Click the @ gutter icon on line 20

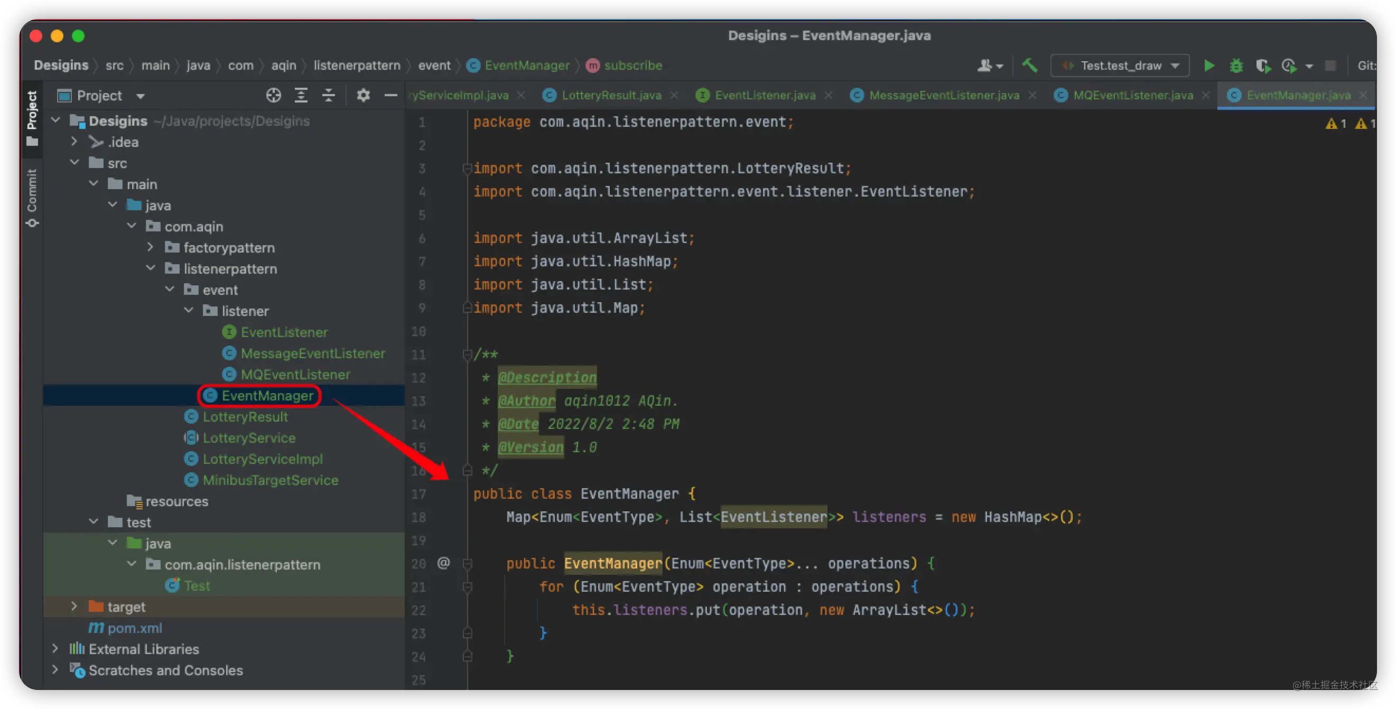[x=444, y=563]
